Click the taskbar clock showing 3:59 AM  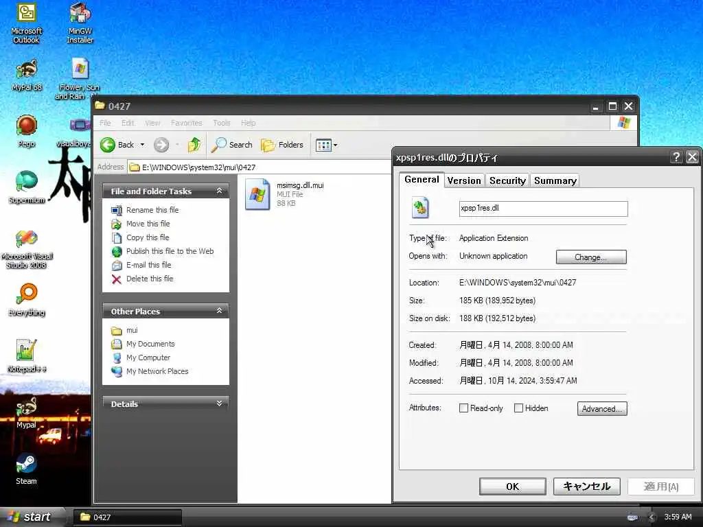[x=678, y=517]
